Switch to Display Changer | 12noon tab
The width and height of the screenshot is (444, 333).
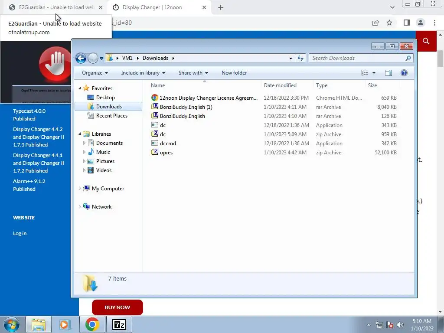(x=159, y=7)
